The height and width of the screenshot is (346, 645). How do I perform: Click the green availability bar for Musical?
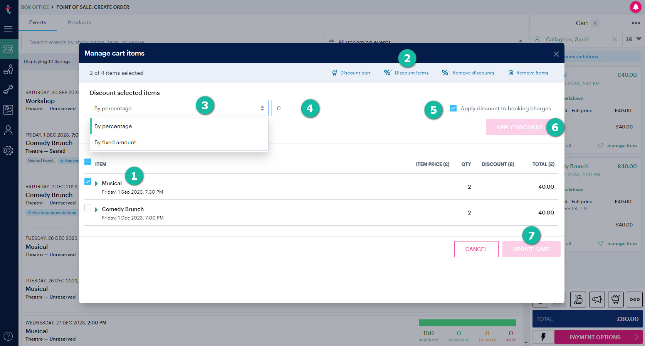[467, 322]
